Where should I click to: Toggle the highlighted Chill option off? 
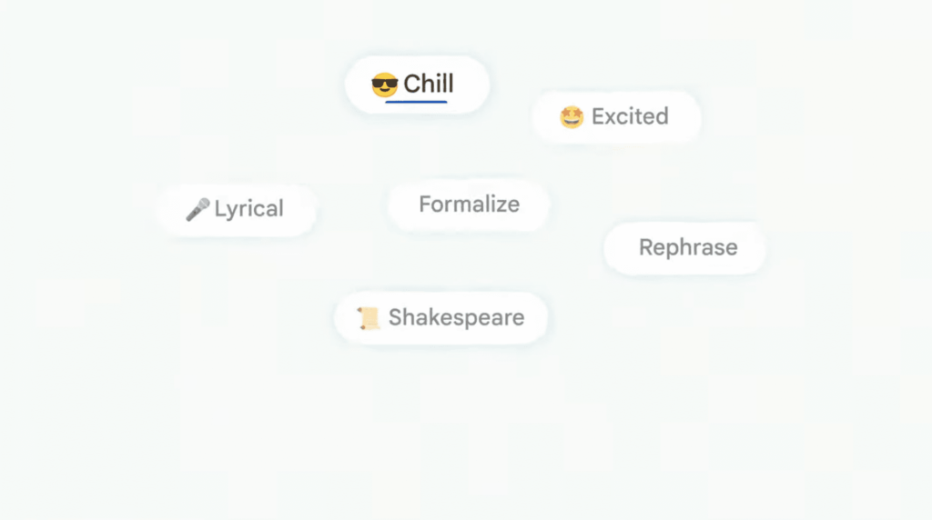click(417, 85)
